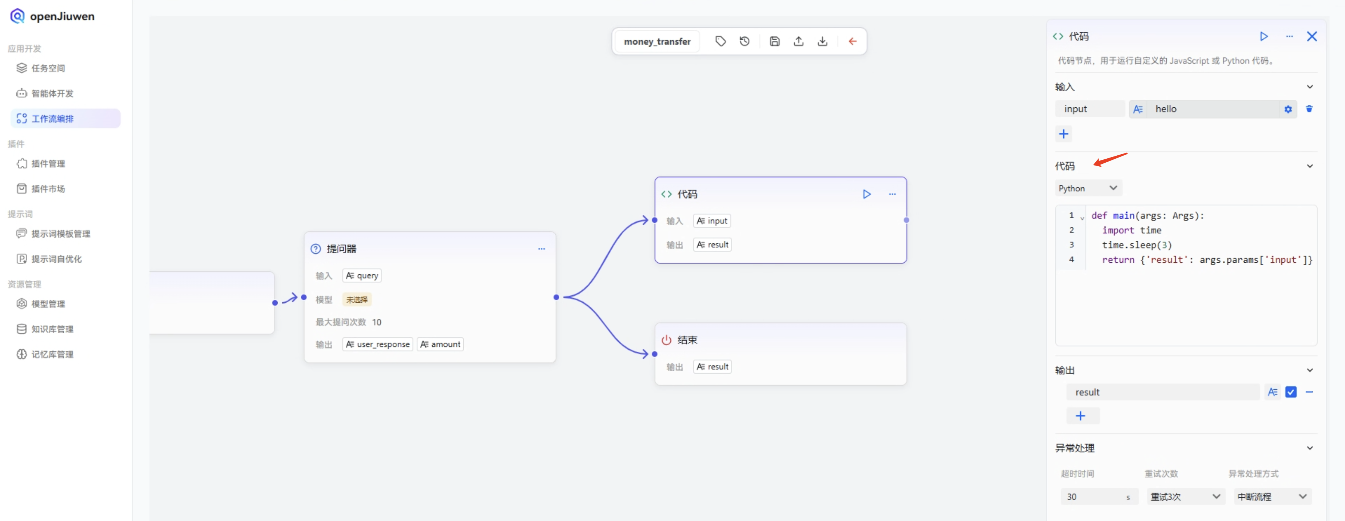This screenshot has width=1345, height=521.
Task: Open the 提问器 node options menu
Action: (x=541, y=249)
